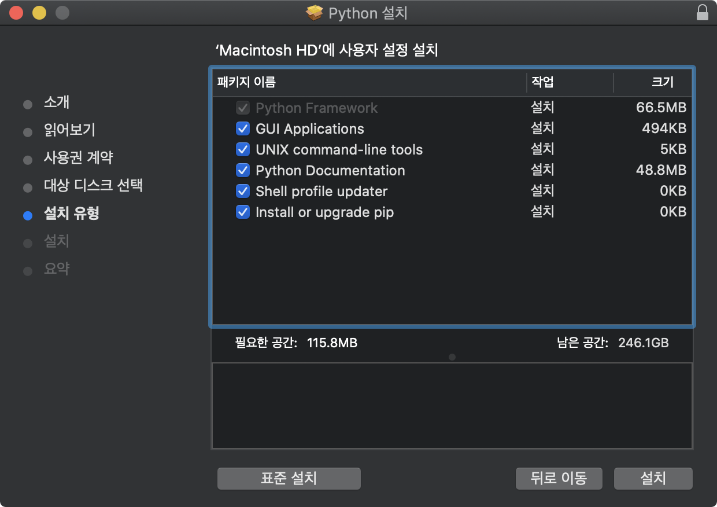The image size is (717, 507).
Task: Select Install or upgrade pip row text
Action: coord(324,212)
